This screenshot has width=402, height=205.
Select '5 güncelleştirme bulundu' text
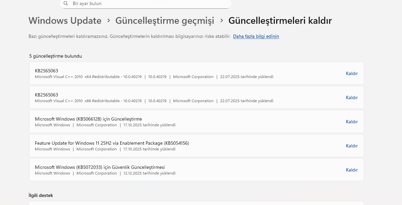[x=56, y=56]
